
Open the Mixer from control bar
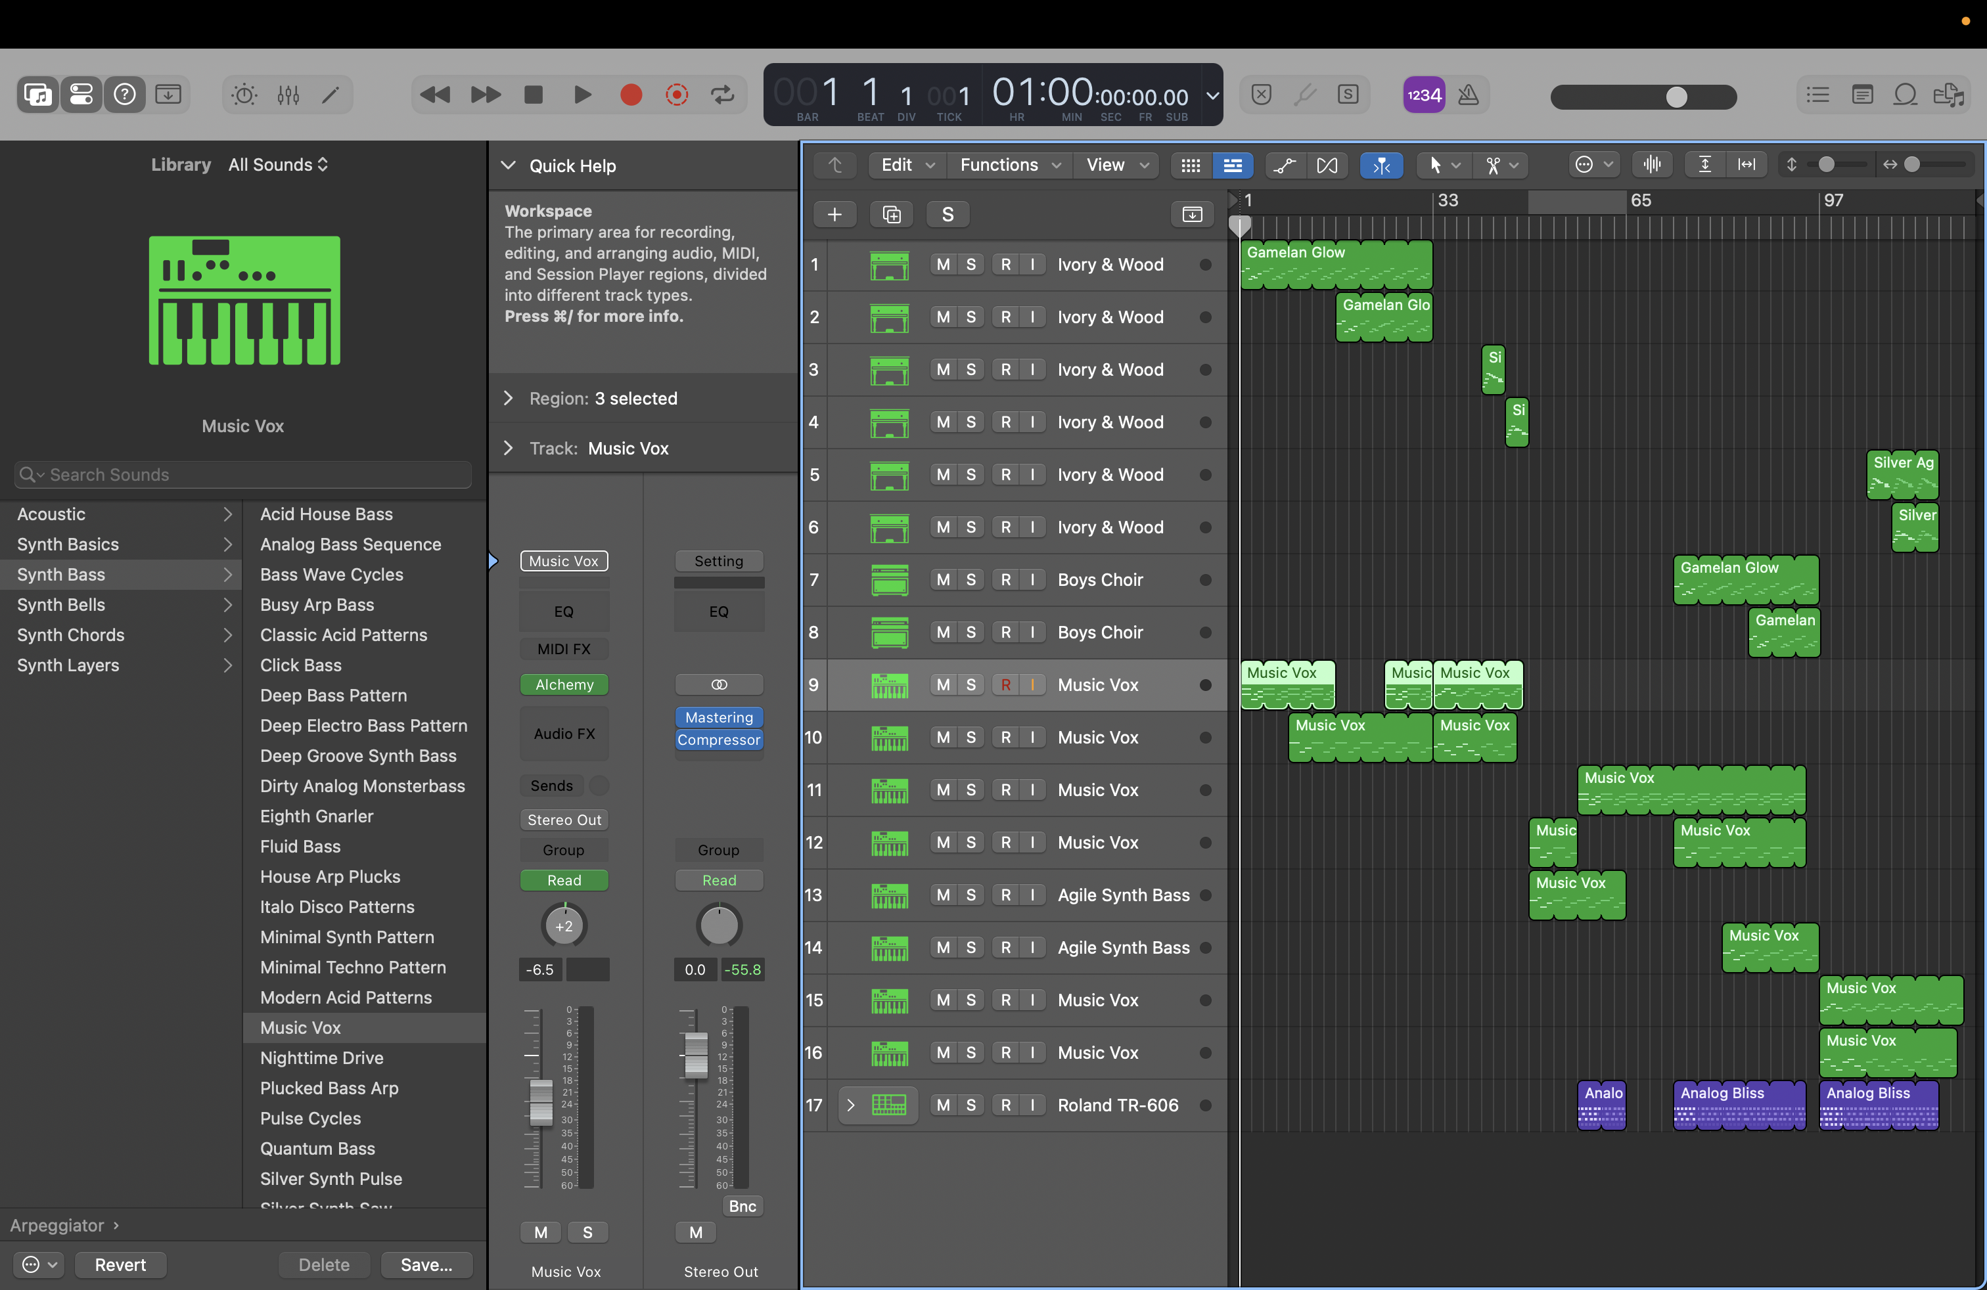click(x=288, y=95)
